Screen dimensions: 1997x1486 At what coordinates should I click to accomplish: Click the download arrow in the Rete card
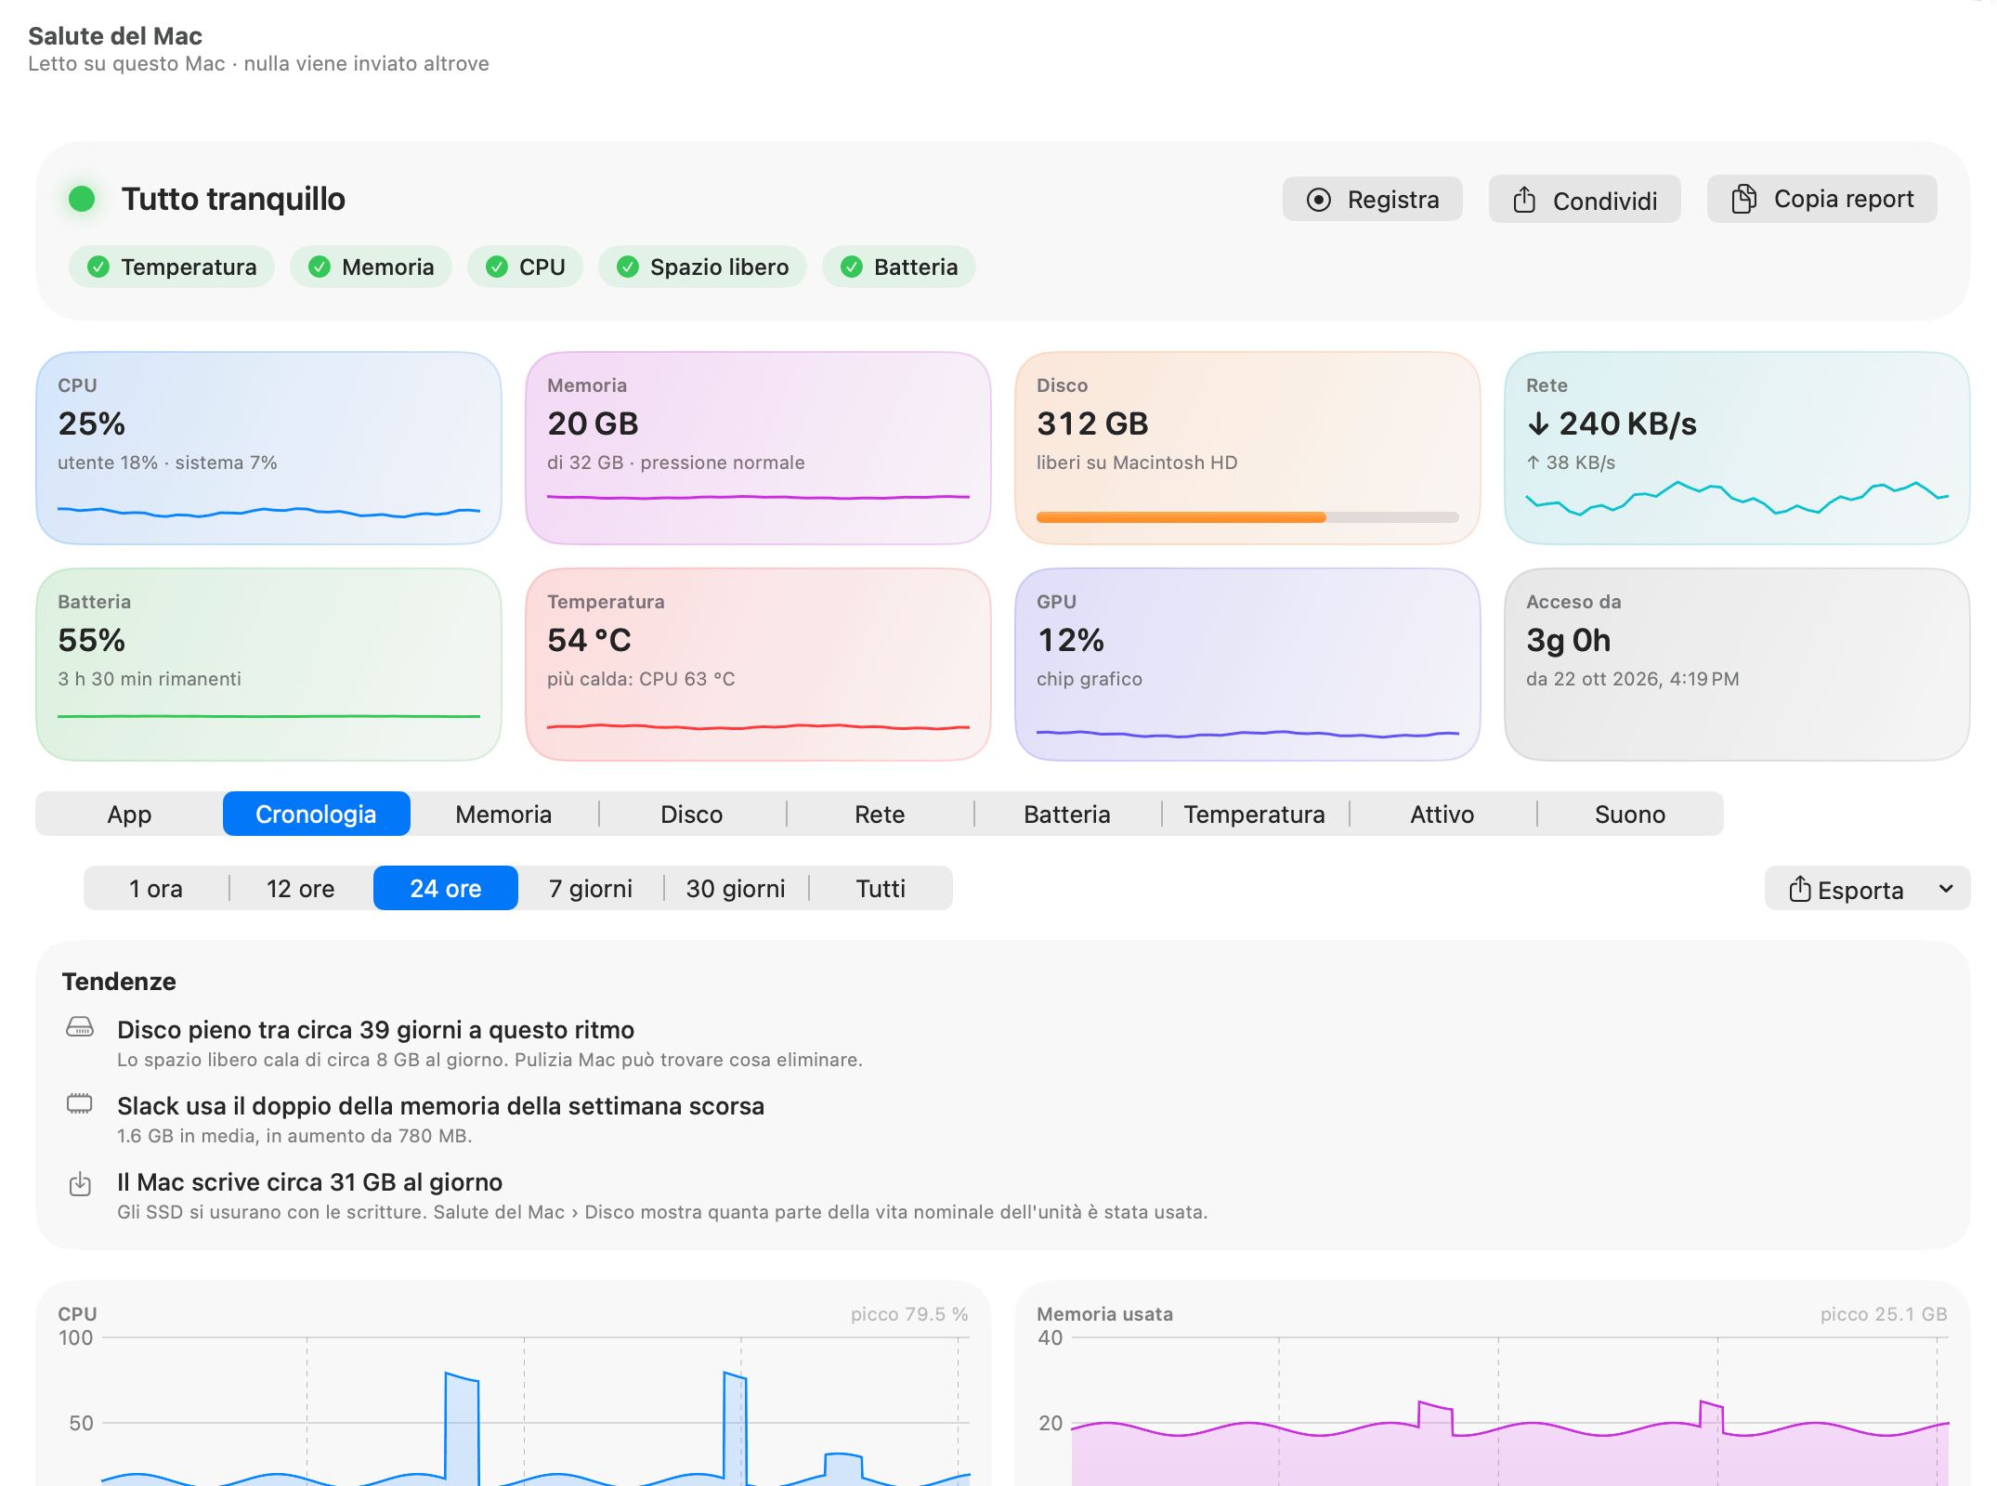(x=1538, y=424)
